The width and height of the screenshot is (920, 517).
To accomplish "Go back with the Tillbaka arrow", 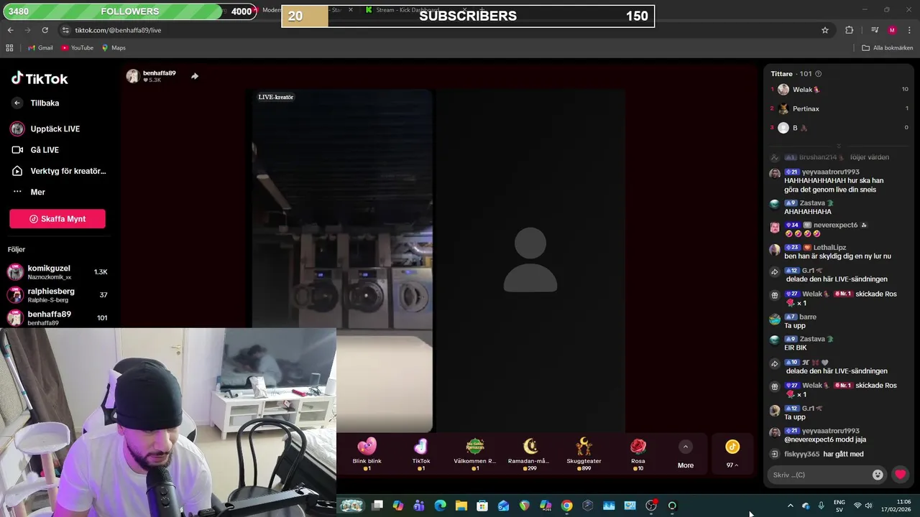I will 17,103.
